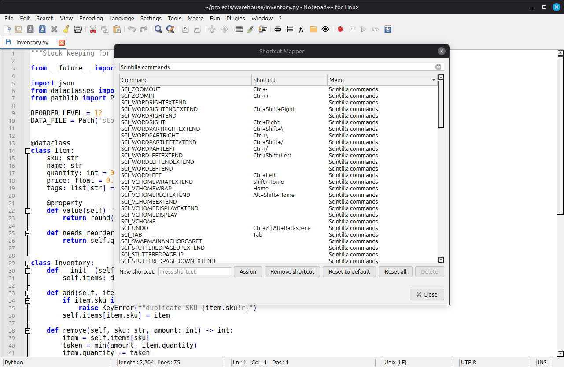Screen dimensions: 564x367
Task: Click the Zoom In toolbar icon
Action: click(185, 29)
